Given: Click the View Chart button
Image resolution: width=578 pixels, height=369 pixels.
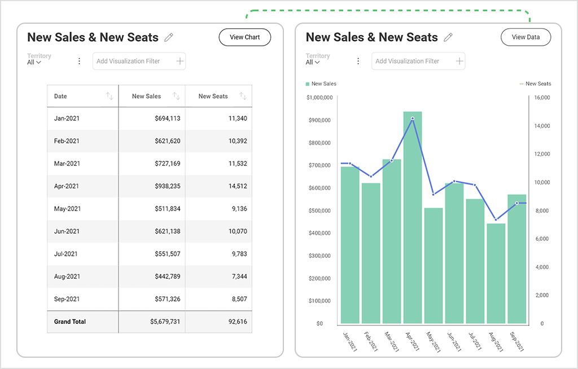Looking at the screenshot, I should click(x=244, y=37).
